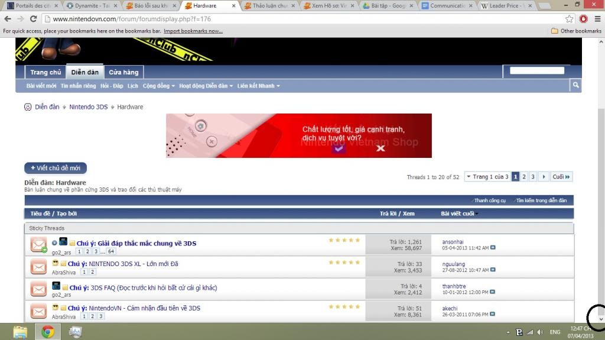Click the X on the red banner ad
605x340 pixels.
coord(380,148)
